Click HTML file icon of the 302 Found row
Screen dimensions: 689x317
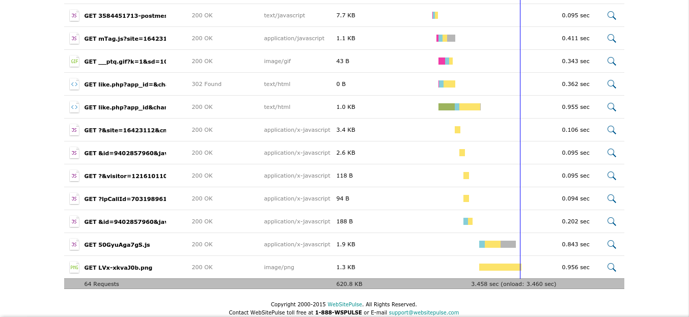[74, 84]
